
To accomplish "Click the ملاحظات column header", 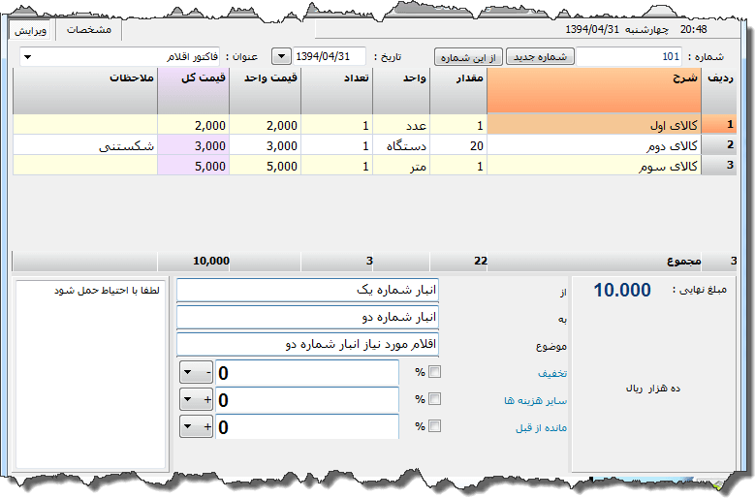I will 85,90.
